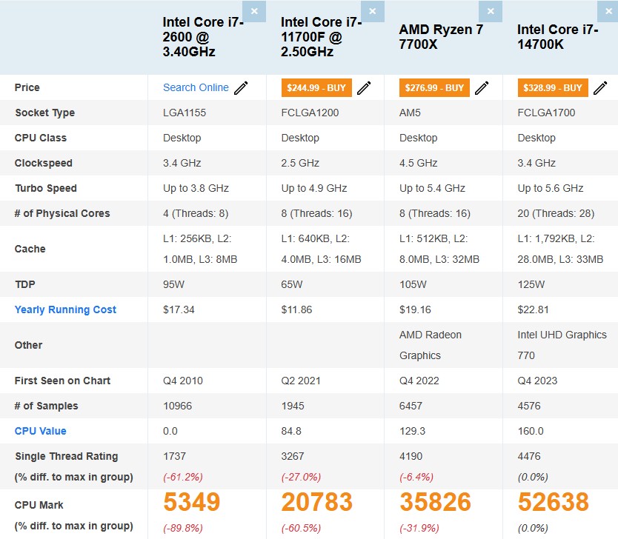The height and width of the screenshot is (539, 618).
Task: Click socket value LGA1155
Action: (185, 113)
